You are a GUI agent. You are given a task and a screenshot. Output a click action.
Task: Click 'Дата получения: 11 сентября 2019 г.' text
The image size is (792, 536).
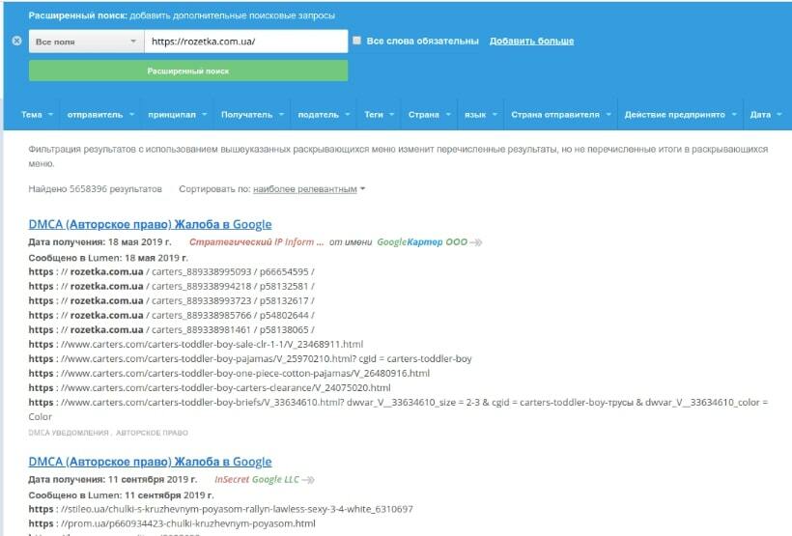[113, 479]
